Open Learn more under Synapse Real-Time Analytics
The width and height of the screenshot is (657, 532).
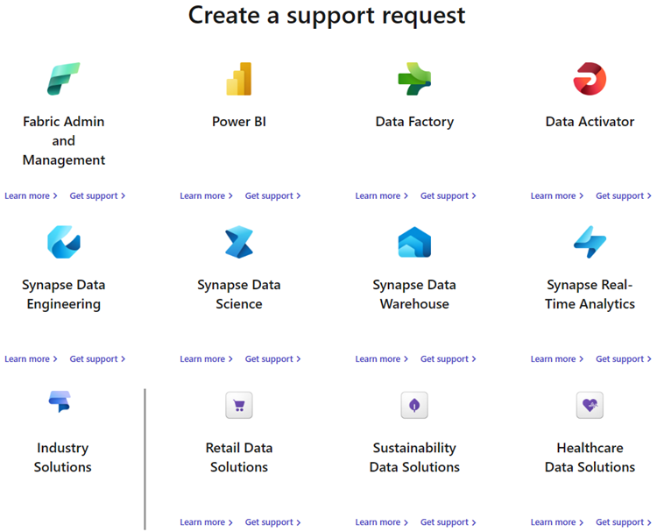[x=557, y=358]
